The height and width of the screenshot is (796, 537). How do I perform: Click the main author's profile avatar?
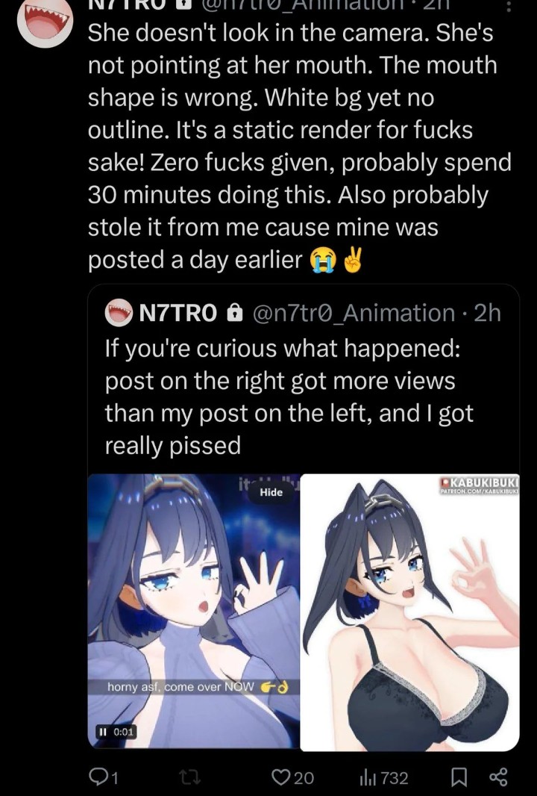(x=45, y=22)
